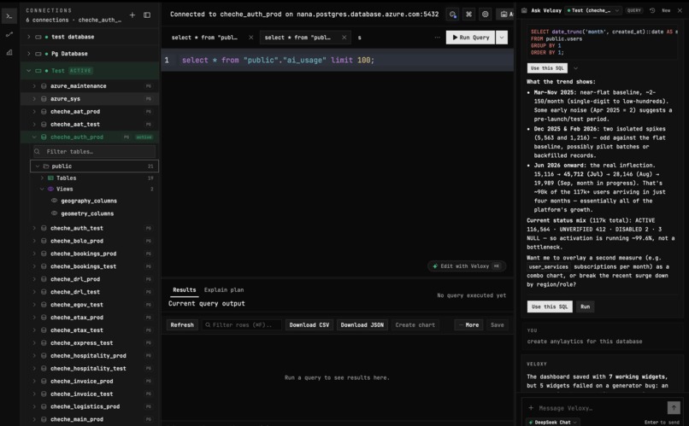Click Create chart button
The width and height of the screenshot is (689, 426).
pos(415,324)
